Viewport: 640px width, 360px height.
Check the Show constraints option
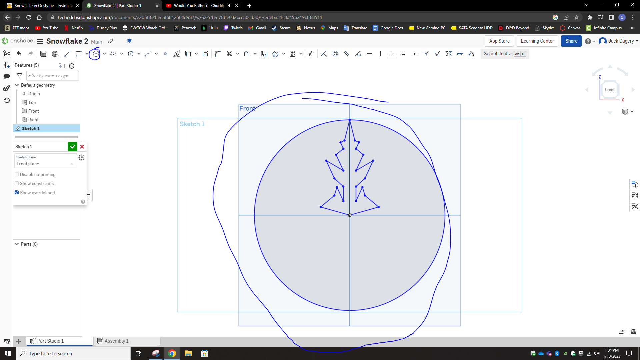17,183
